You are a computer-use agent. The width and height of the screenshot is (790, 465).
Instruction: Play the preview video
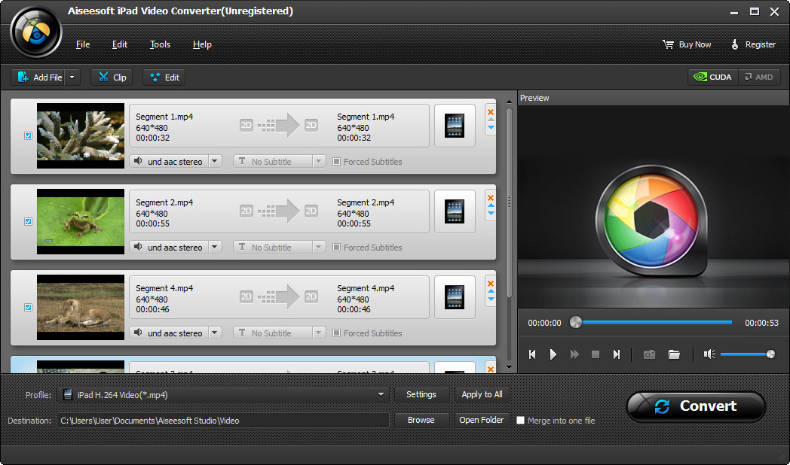coord(553,354)
